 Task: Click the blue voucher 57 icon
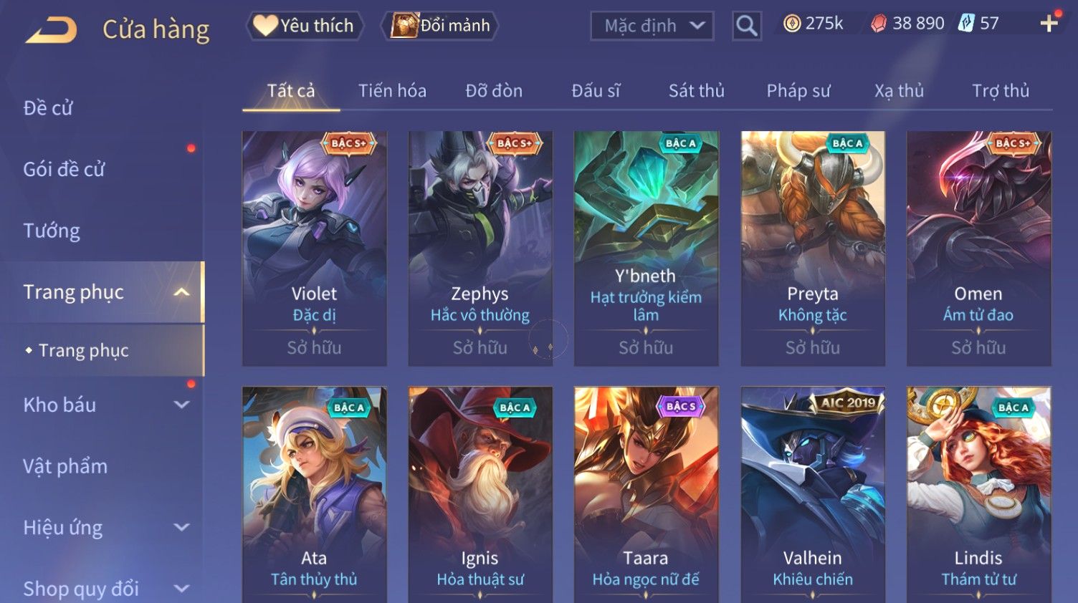point(965,24)
